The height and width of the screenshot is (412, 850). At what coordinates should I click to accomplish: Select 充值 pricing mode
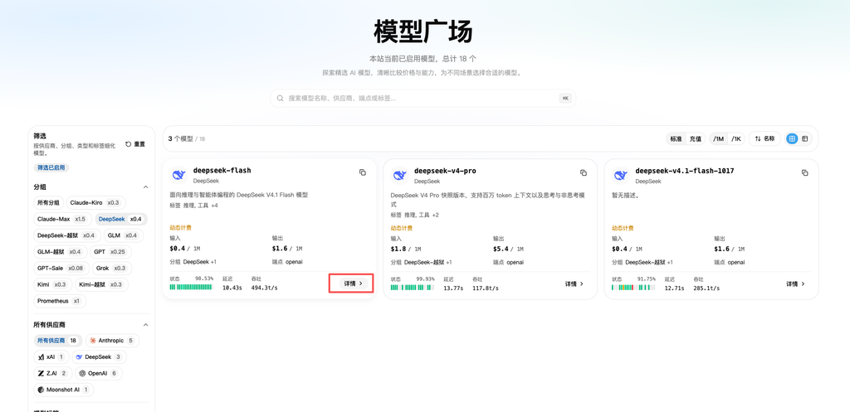(x=696, y=138)
